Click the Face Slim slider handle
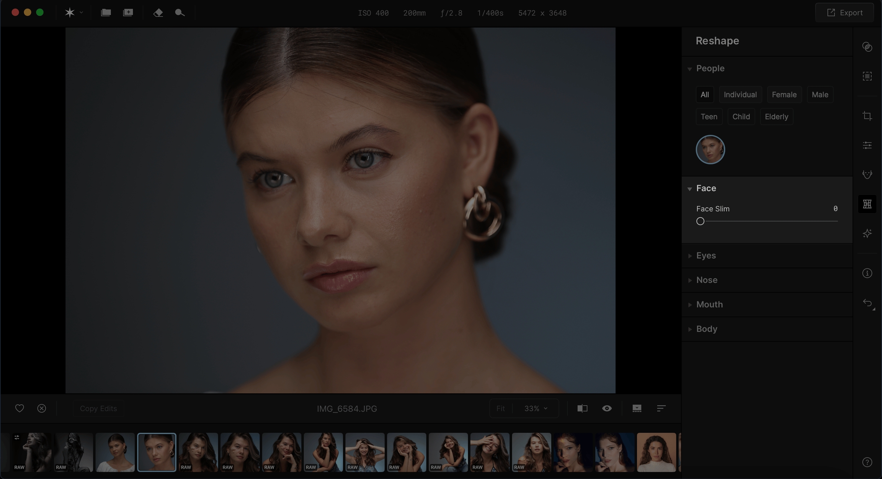 (700, 221)
